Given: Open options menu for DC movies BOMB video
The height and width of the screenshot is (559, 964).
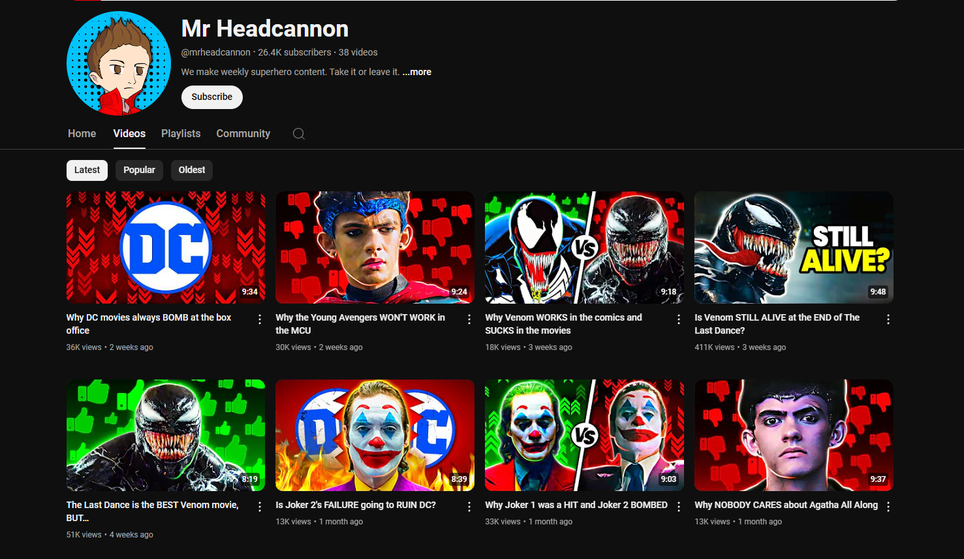Looking at the screenshot, I should (260, 319).
